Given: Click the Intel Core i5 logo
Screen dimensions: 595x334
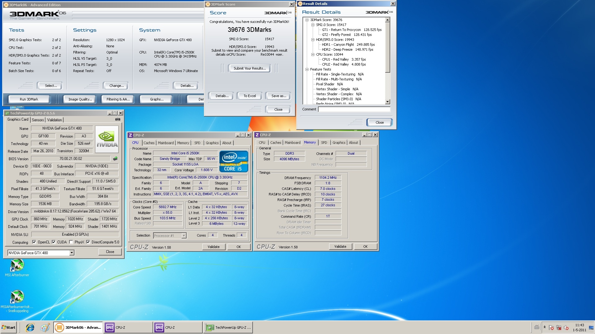Looking at the screenshot, I should pyautogui.click(x=234, y=161).
